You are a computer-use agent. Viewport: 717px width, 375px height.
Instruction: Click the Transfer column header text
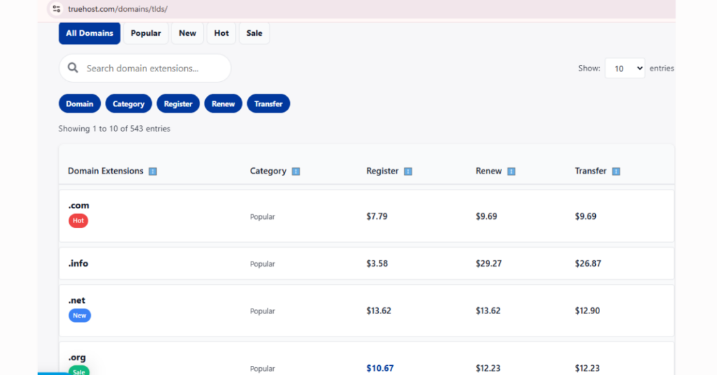click(x=590, y=171)
